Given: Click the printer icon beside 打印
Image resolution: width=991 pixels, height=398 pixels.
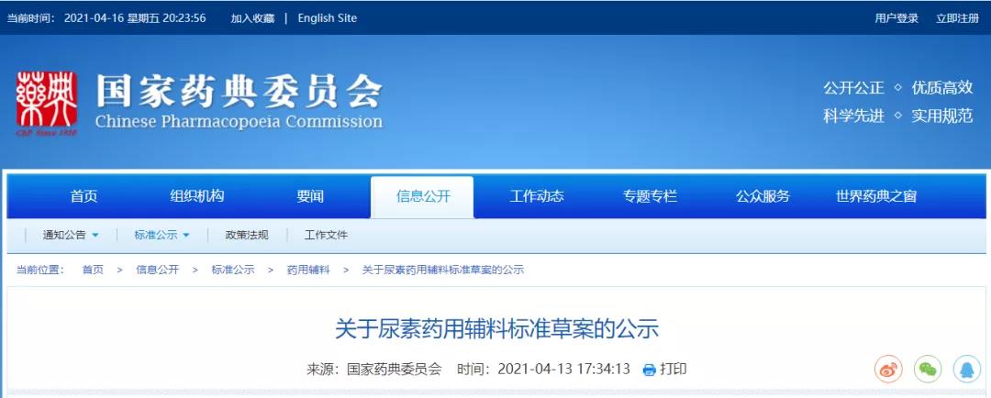Looking at the screenshot, I should [650, 370].
